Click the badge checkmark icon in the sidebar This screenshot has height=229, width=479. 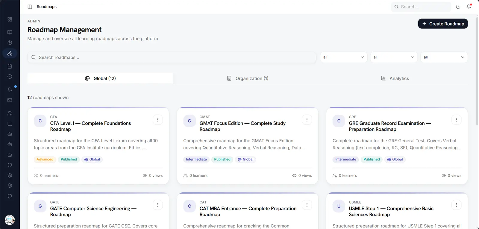pyautogui.click(x=10, y=77)
